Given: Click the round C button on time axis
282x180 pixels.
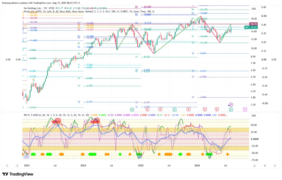Looking at the screenshot, I should 275,166.
